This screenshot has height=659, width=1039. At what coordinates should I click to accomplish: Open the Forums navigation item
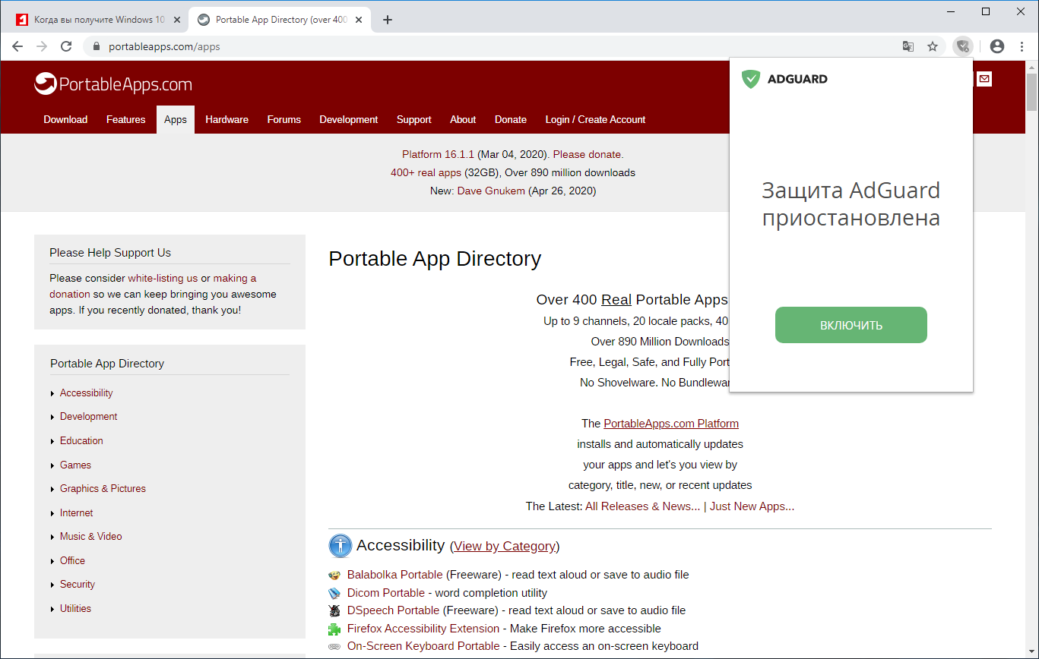284,119
